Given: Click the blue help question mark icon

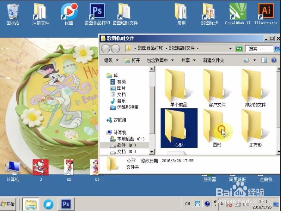Looking at the screenshot, I should [274, 60].
